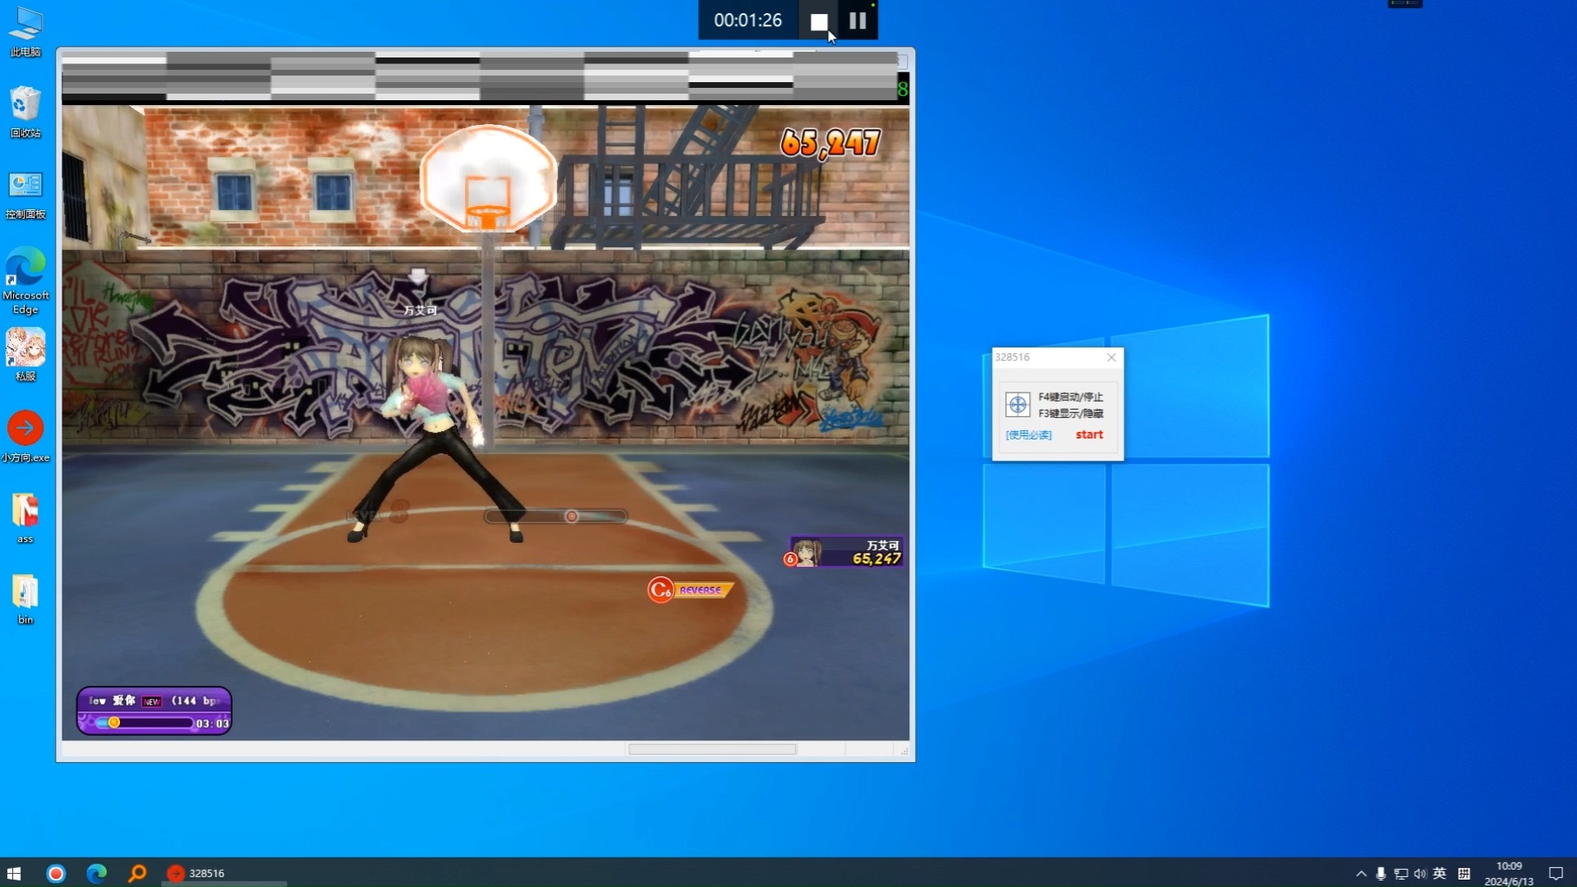Screen dimensions: 1577x887
Task: Click the crosshair target picker in the 328516 window
Action: point(1018,404)
